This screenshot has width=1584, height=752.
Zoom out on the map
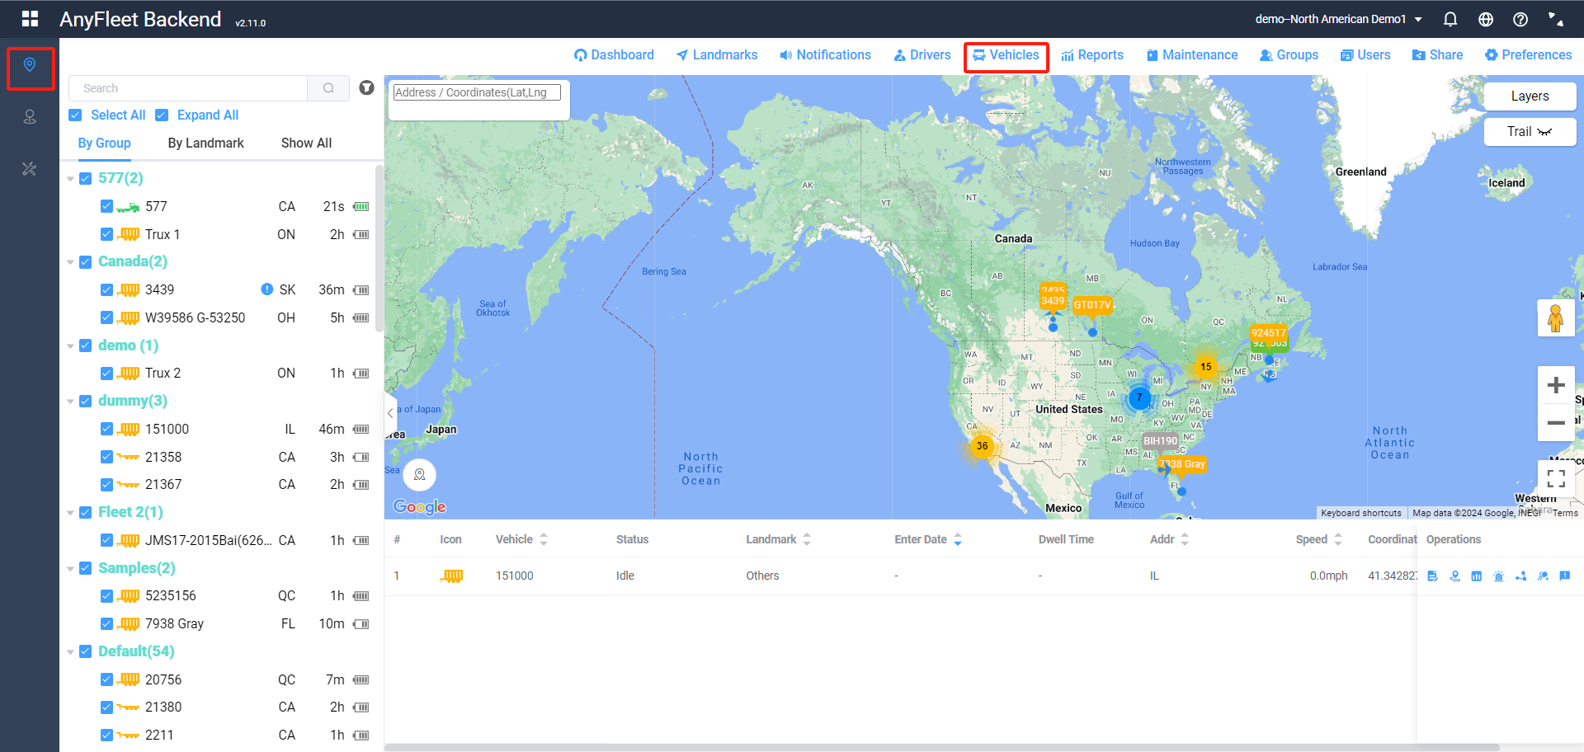pyautogui.click(x=1556, y=423)
